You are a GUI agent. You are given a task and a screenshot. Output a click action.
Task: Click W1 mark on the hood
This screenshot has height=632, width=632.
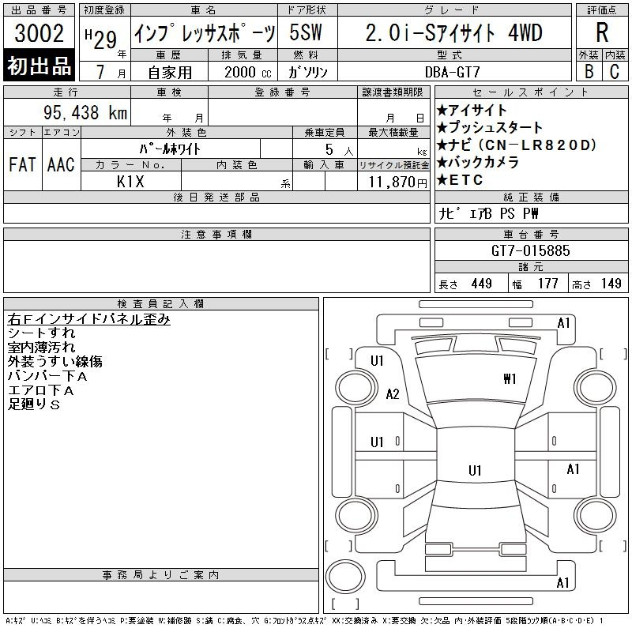510,379
